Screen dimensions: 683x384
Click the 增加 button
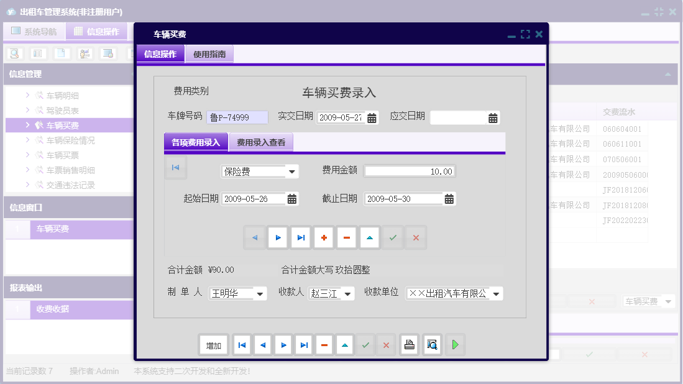coord(213,345)
